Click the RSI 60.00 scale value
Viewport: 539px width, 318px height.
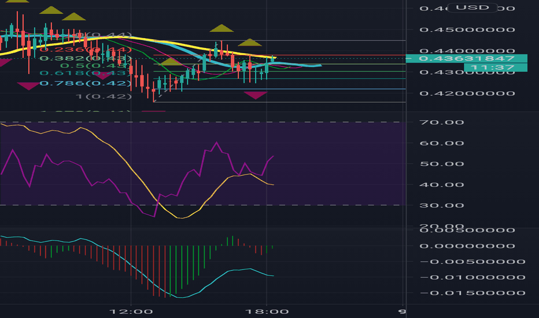tap(441, 143)
